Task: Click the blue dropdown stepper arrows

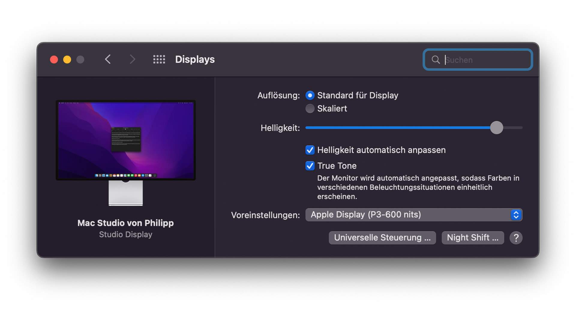Action: click(516, 215)
